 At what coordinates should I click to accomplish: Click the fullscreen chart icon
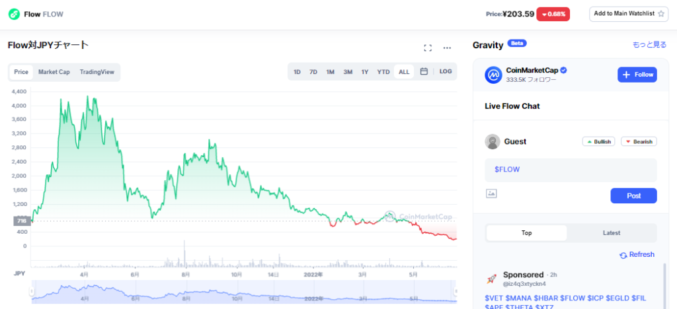point(428,48)
